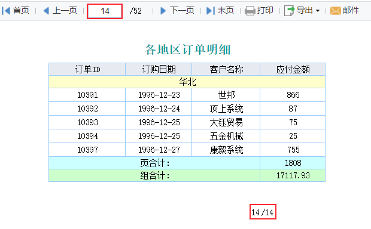Screen dimensions: 371x229
Task: Click the 组合计 group total label
Action: pos(154,175)
